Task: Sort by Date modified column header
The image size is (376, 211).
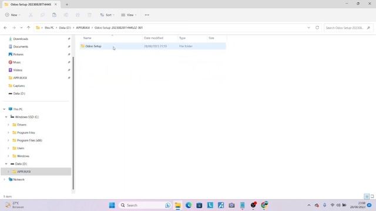Action: click(x=153, y=38)
